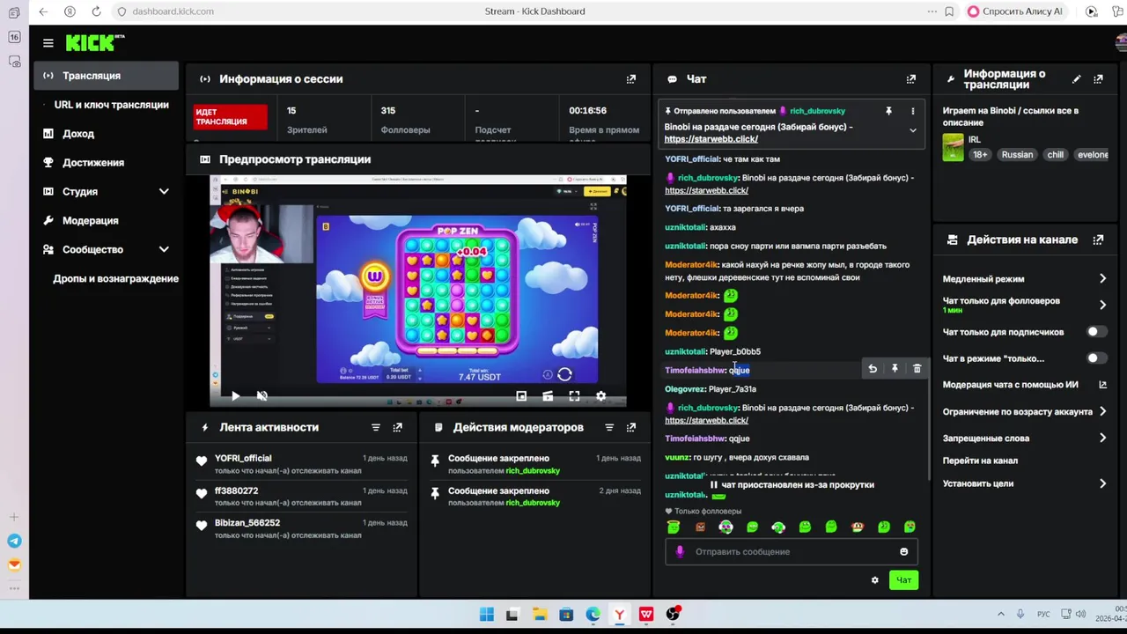Reload the page with browser refresh button
Viewport: 1127px width, 634px height.
click(x=96, y=11)
